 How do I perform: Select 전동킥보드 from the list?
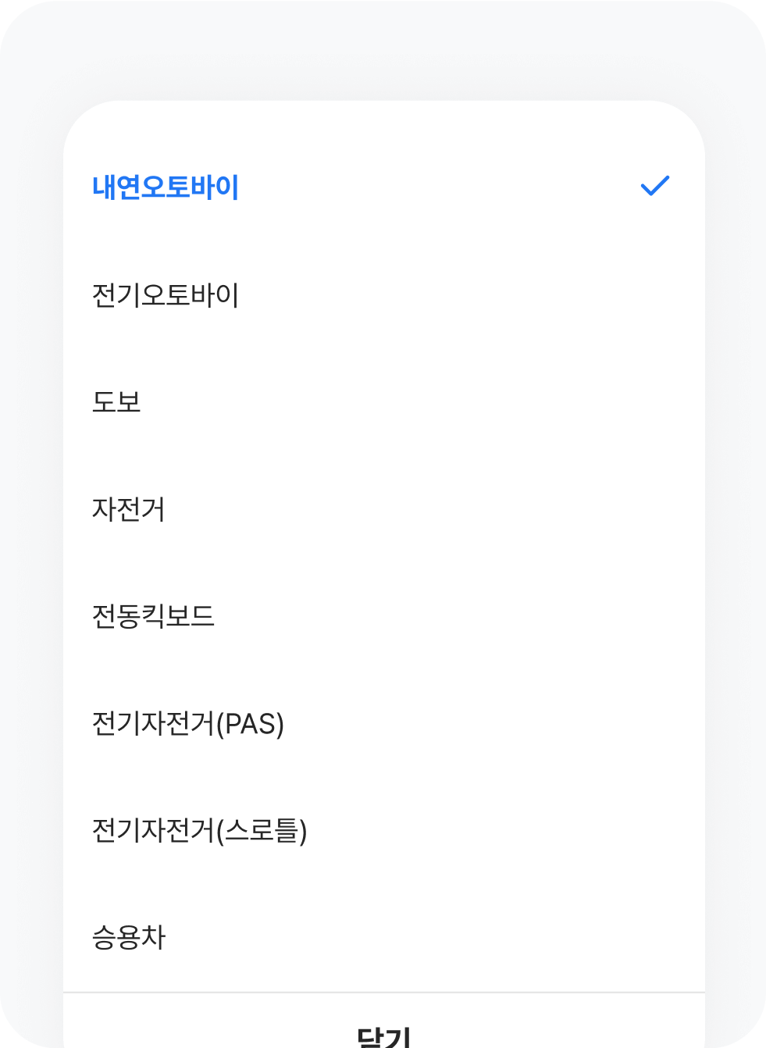click(153, 616)
